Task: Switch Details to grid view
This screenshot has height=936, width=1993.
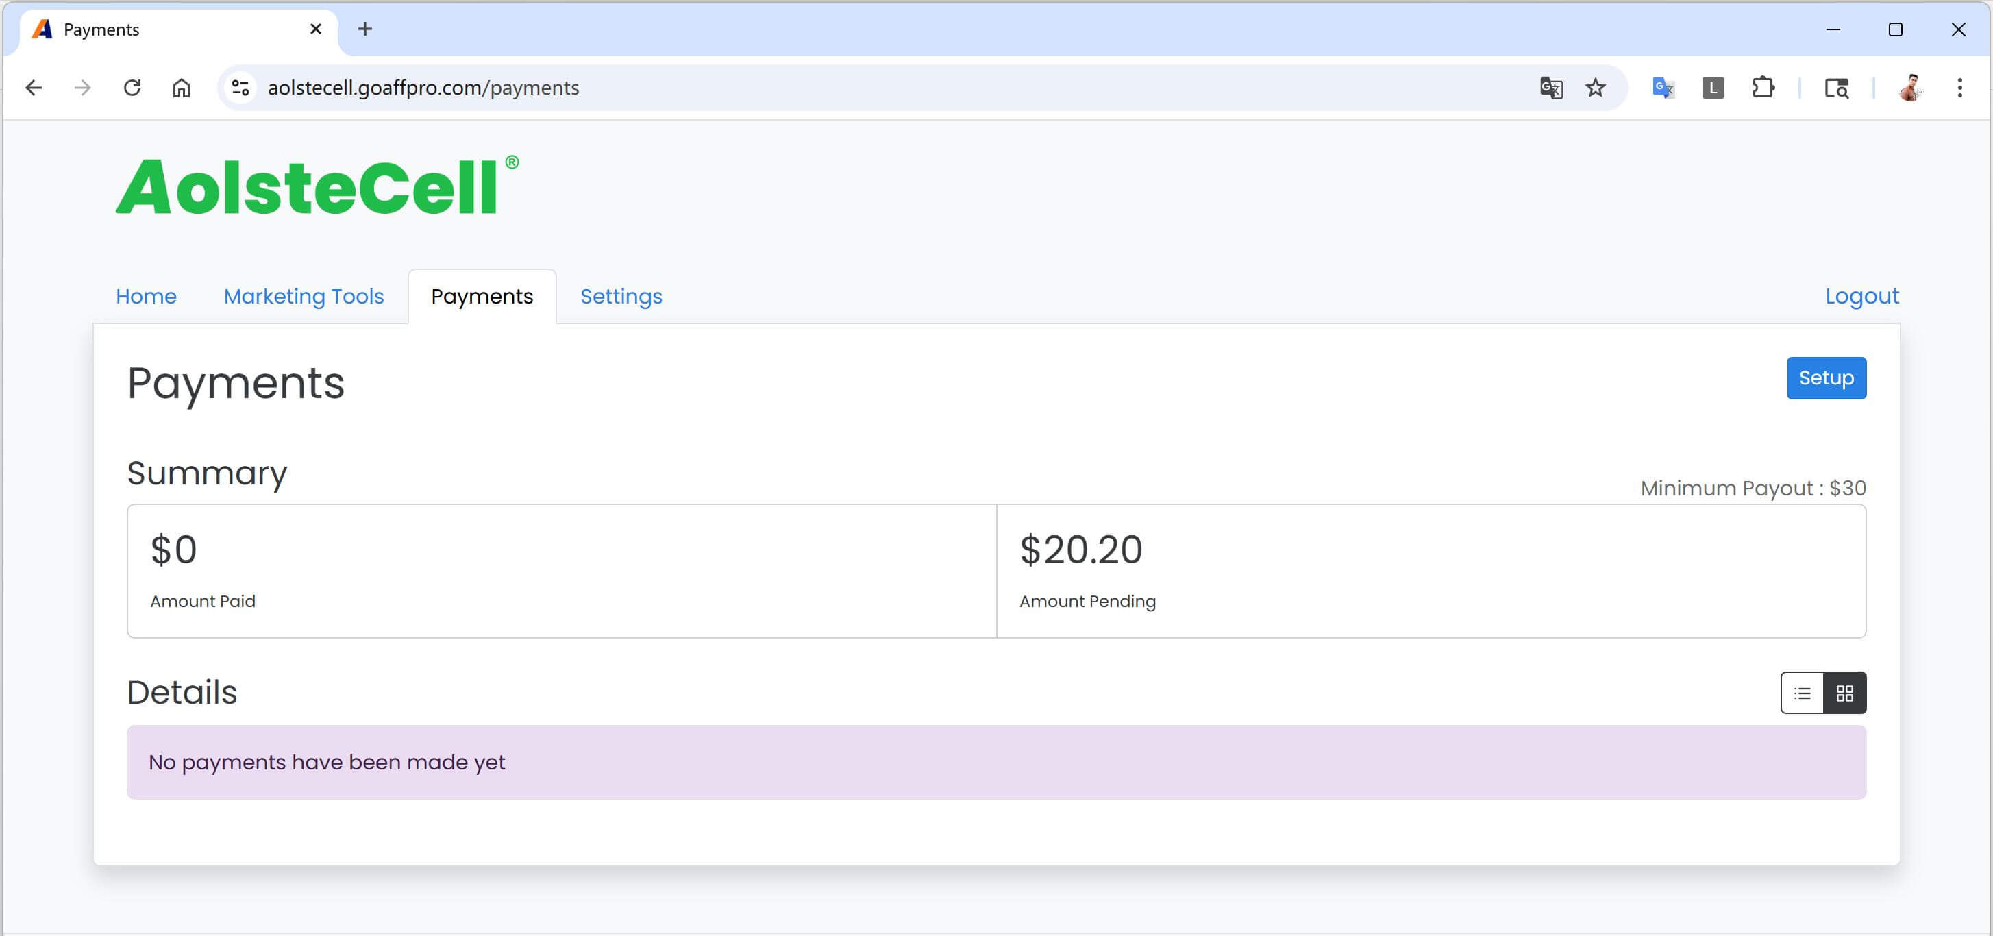Action: click(1844, 693)
